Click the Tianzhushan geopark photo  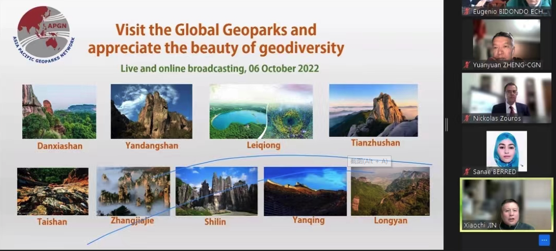373,110
